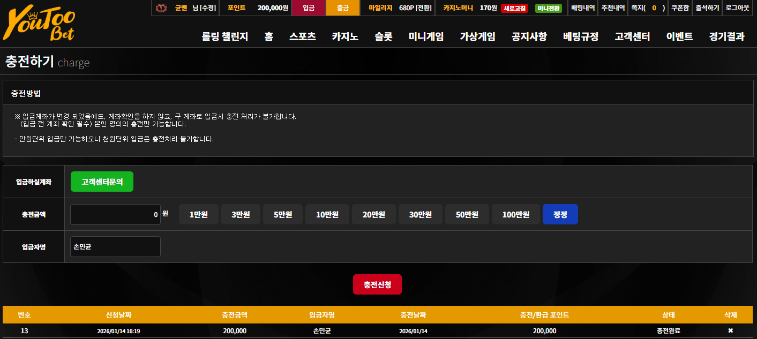Viewport: 757px width, 339px height.
Task: Open the 입금 deposit tab
Action: [x=309, y=8]
